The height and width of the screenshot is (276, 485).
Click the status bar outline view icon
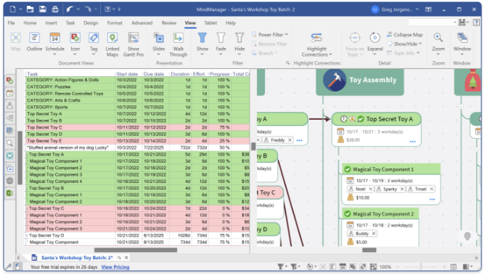[x=333, y=267]
